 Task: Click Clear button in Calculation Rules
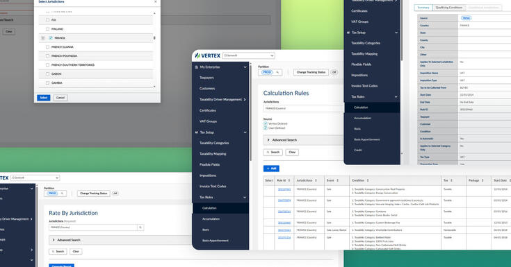292,152
